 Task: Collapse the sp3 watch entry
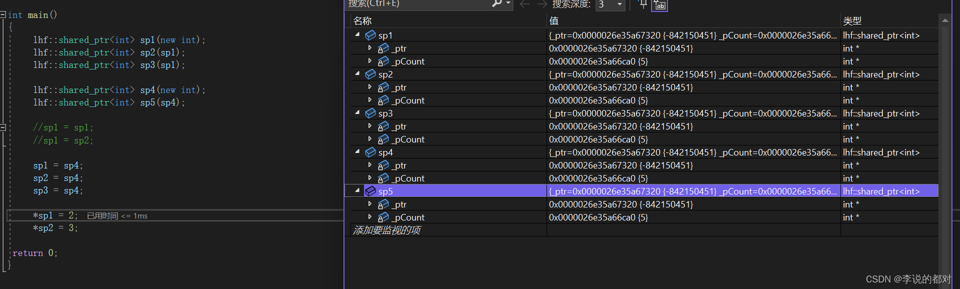click(357, 112)
